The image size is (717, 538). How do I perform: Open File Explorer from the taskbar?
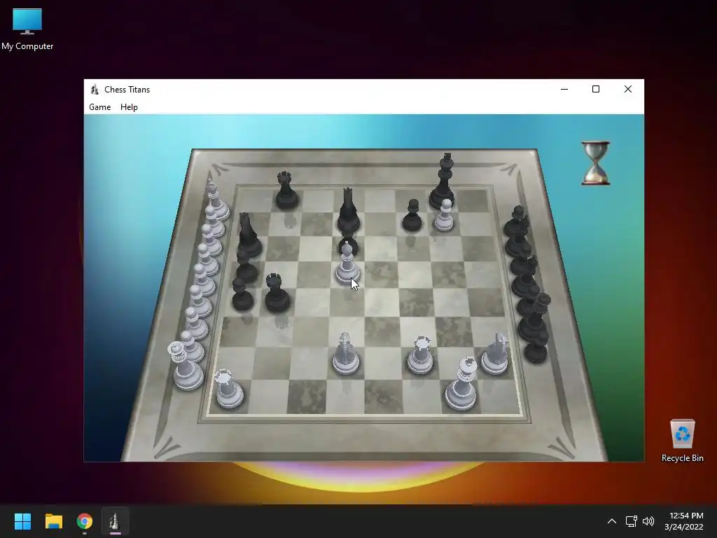point(53,521)
